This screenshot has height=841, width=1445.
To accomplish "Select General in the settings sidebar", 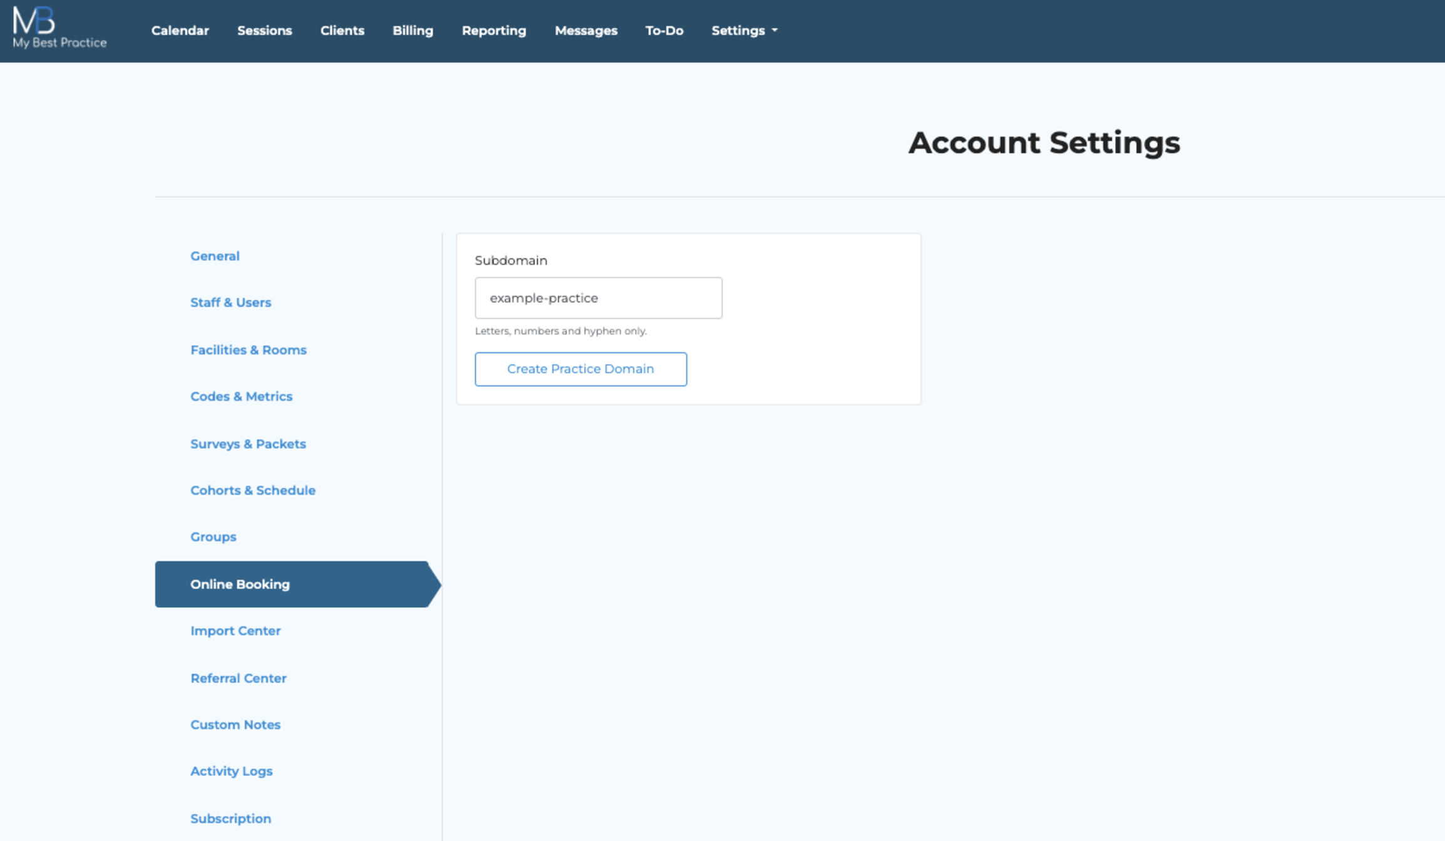I will point(215,256).
